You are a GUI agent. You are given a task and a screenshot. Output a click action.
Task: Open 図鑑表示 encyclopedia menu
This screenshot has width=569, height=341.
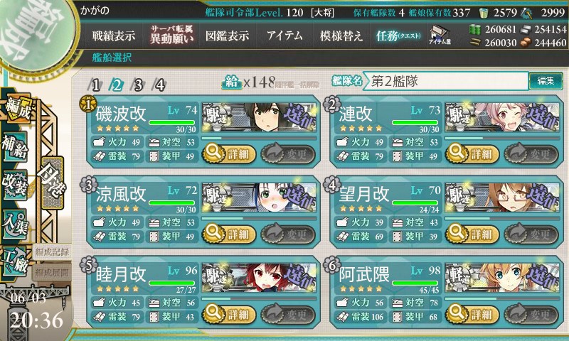point(227,36)
